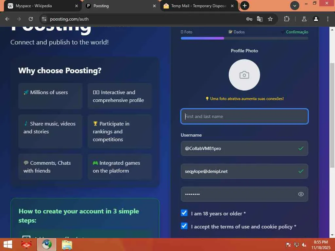Open the network tray icon
Image resolution: width=335 pixels, height=251 pixels.
coord(296,245)
